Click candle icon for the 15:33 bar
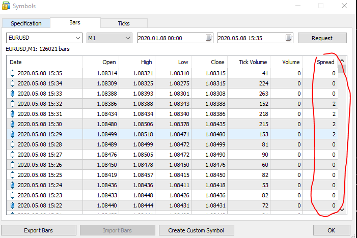Screen dimensions: 357x238 (x=13, y=94)
